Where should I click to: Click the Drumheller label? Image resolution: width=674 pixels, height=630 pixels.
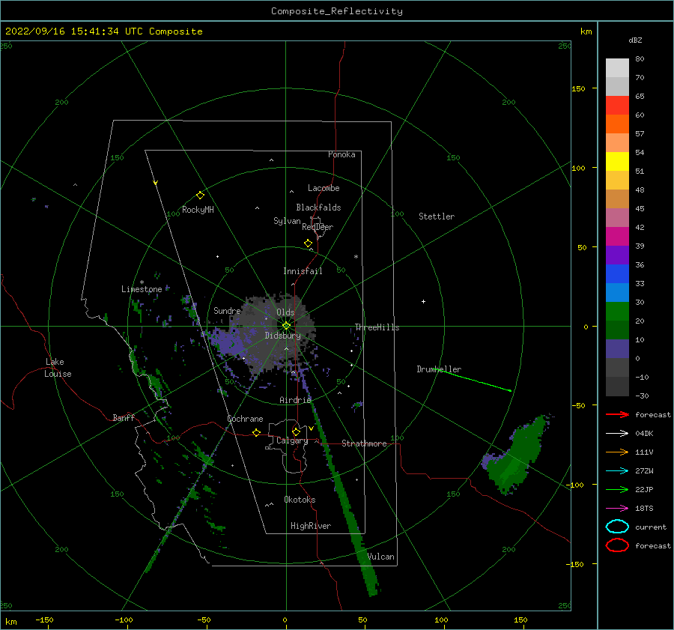(x=439, y=369)
